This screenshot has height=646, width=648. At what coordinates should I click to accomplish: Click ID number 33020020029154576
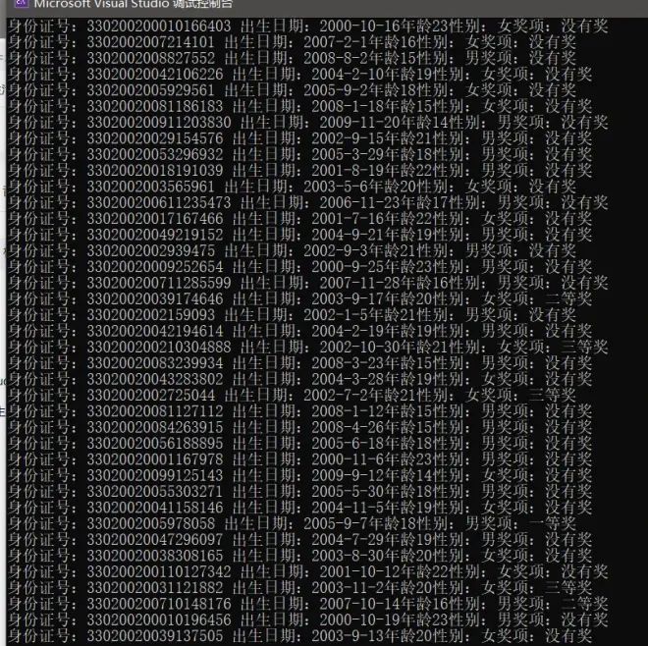[x=155, y=138]
